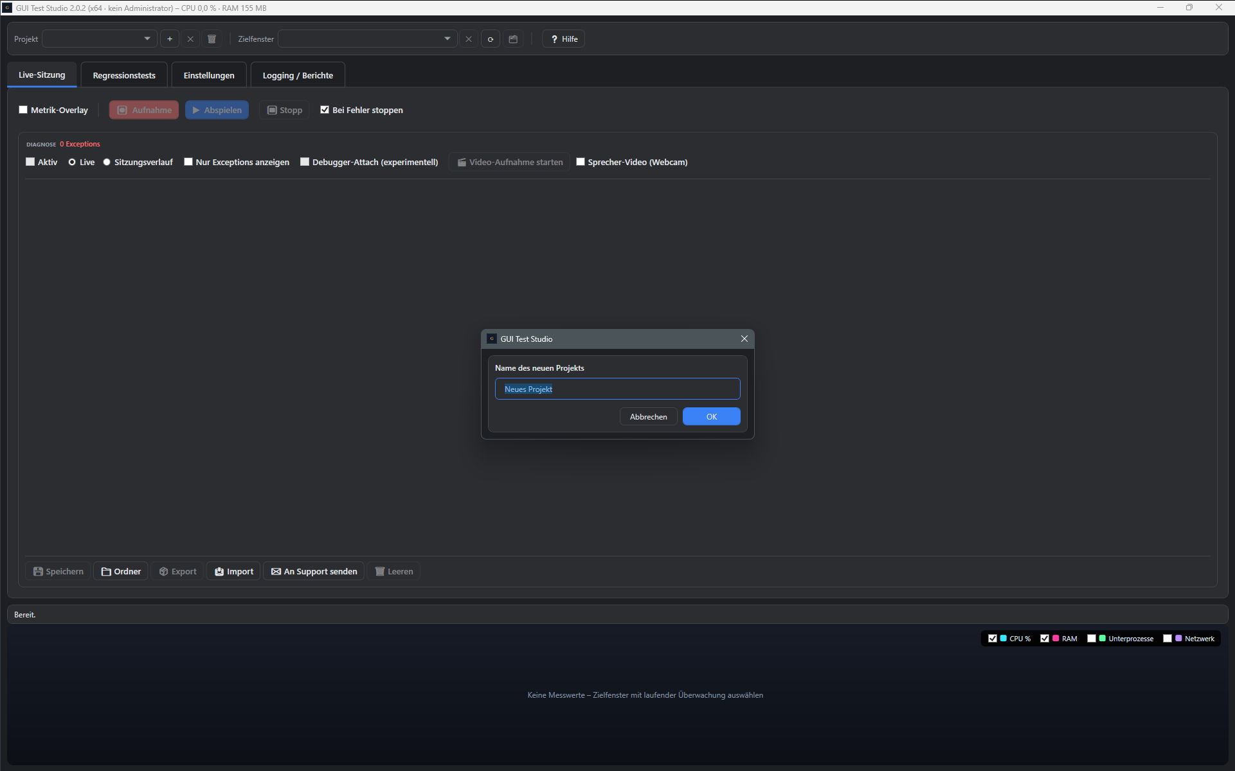Uncheck the RAM chart series
The width and height of the screenshot is (1235, 771).
tap(1045, 638)
